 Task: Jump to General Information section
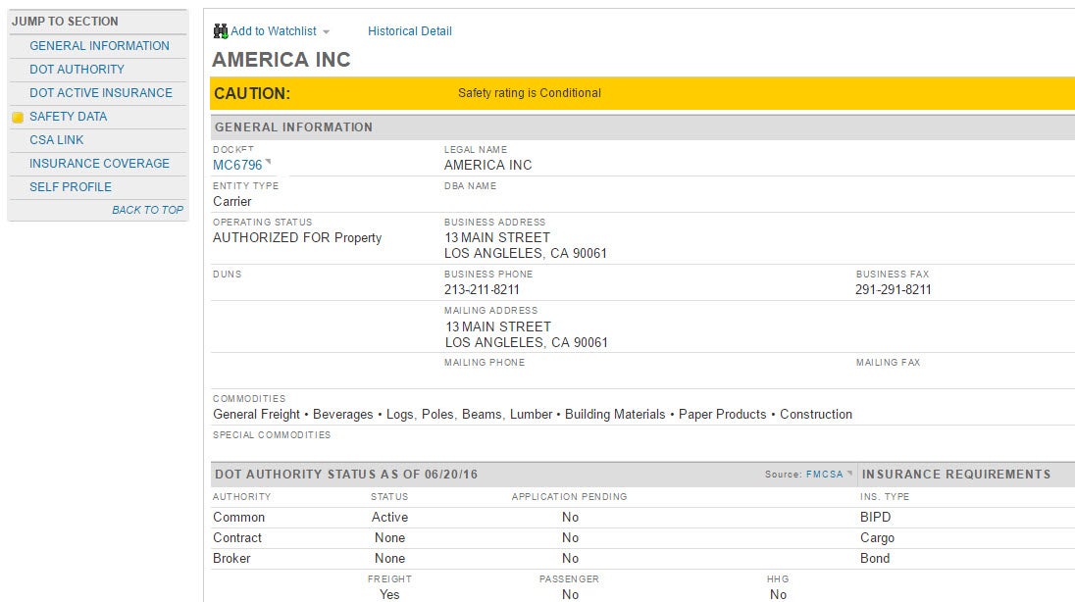pyautogui.click(x=99, y=46)
